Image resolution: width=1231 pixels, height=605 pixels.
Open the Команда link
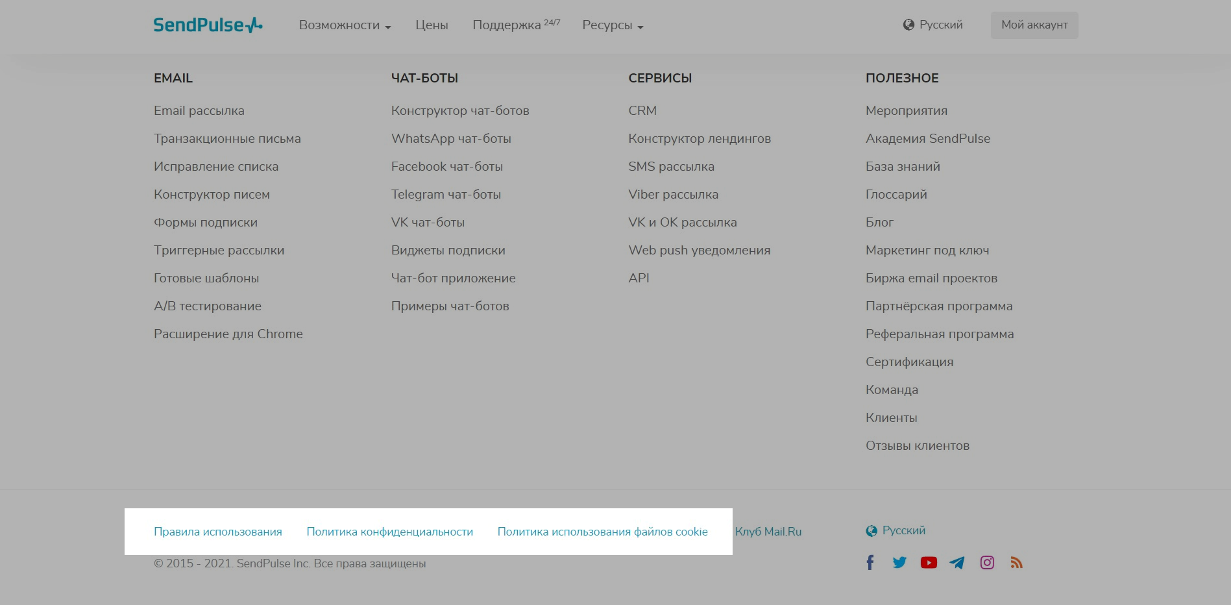[x=892, y=390]
